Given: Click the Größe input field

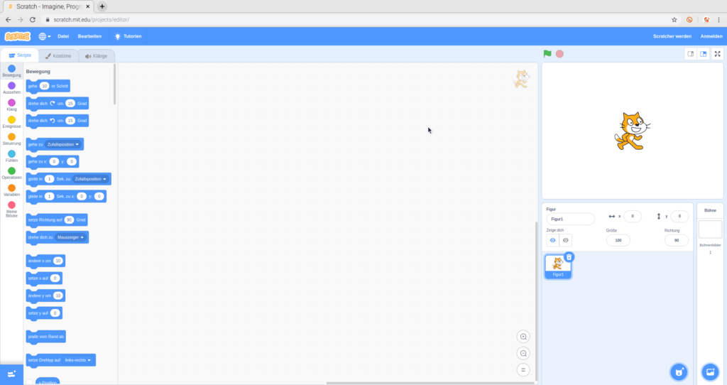Looking at the screenshot, I should [x=618, y=240].
